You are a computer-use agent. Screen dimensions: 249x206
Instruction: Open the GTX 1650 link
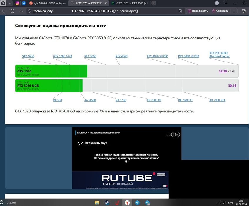pyautogui.click(x=28, y=56)
